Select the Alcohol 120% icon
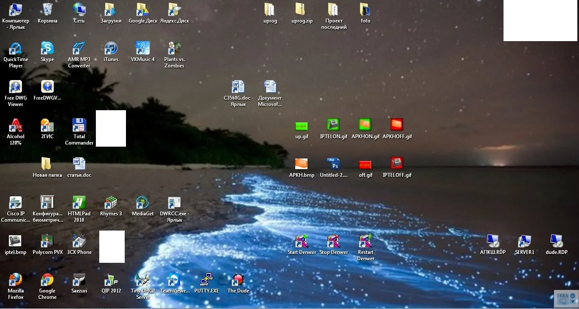579x309 pixels. [16, 132]
